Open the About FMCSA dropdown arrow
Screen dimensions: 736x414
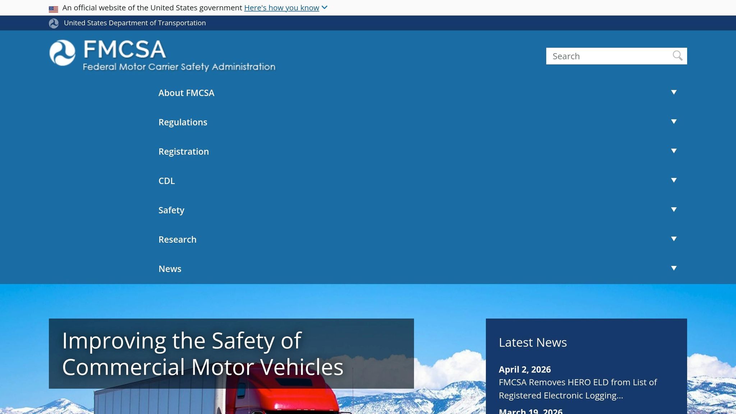pos(673,92)
